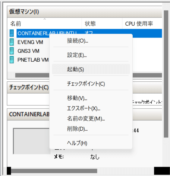Select the EVENG VM row

point(31,42)
